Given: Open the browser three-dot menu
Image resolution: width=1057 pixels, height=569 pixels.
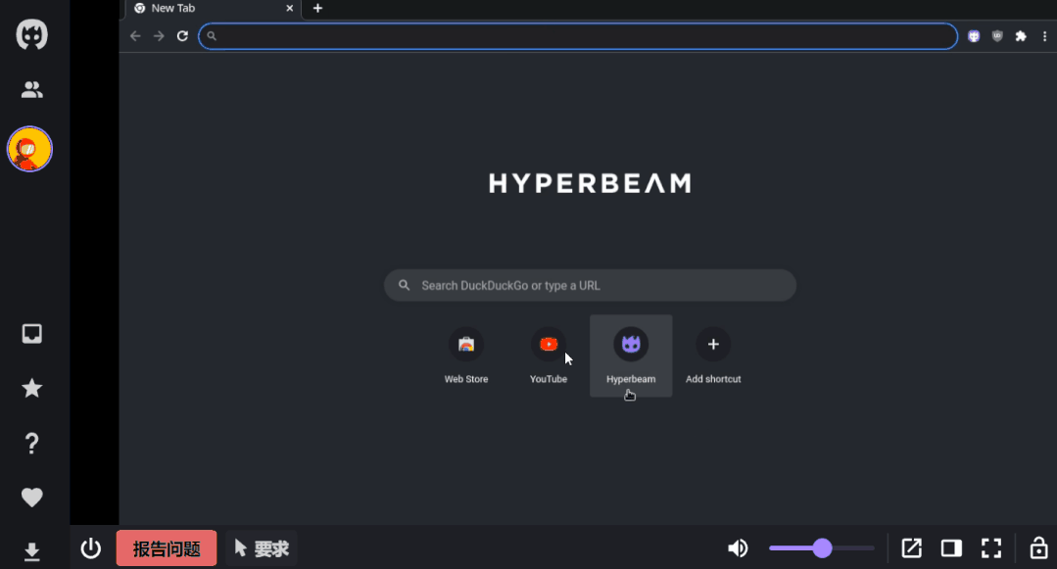Looking at the screenshot, I should [1045, 36].
